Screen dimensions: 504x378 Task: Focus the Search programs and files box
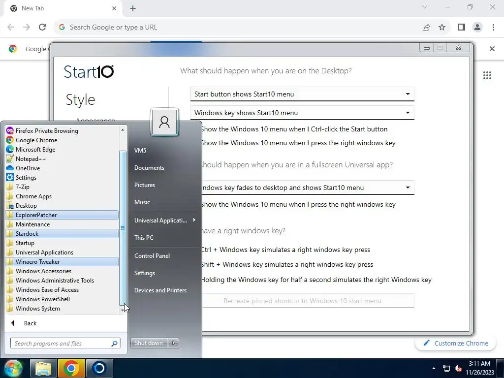pos(65,343)
